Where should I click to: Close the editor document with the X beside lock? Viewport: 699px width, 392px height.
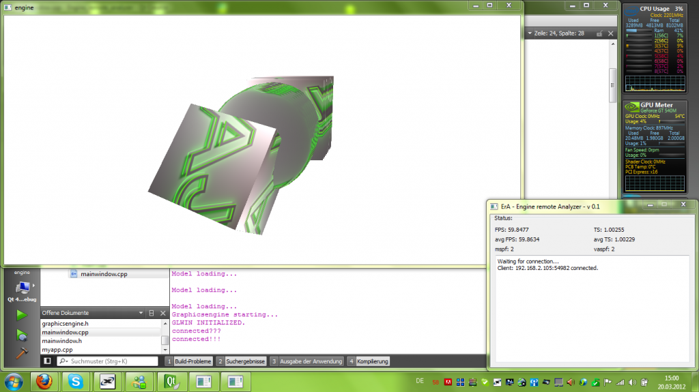point(611,33)
